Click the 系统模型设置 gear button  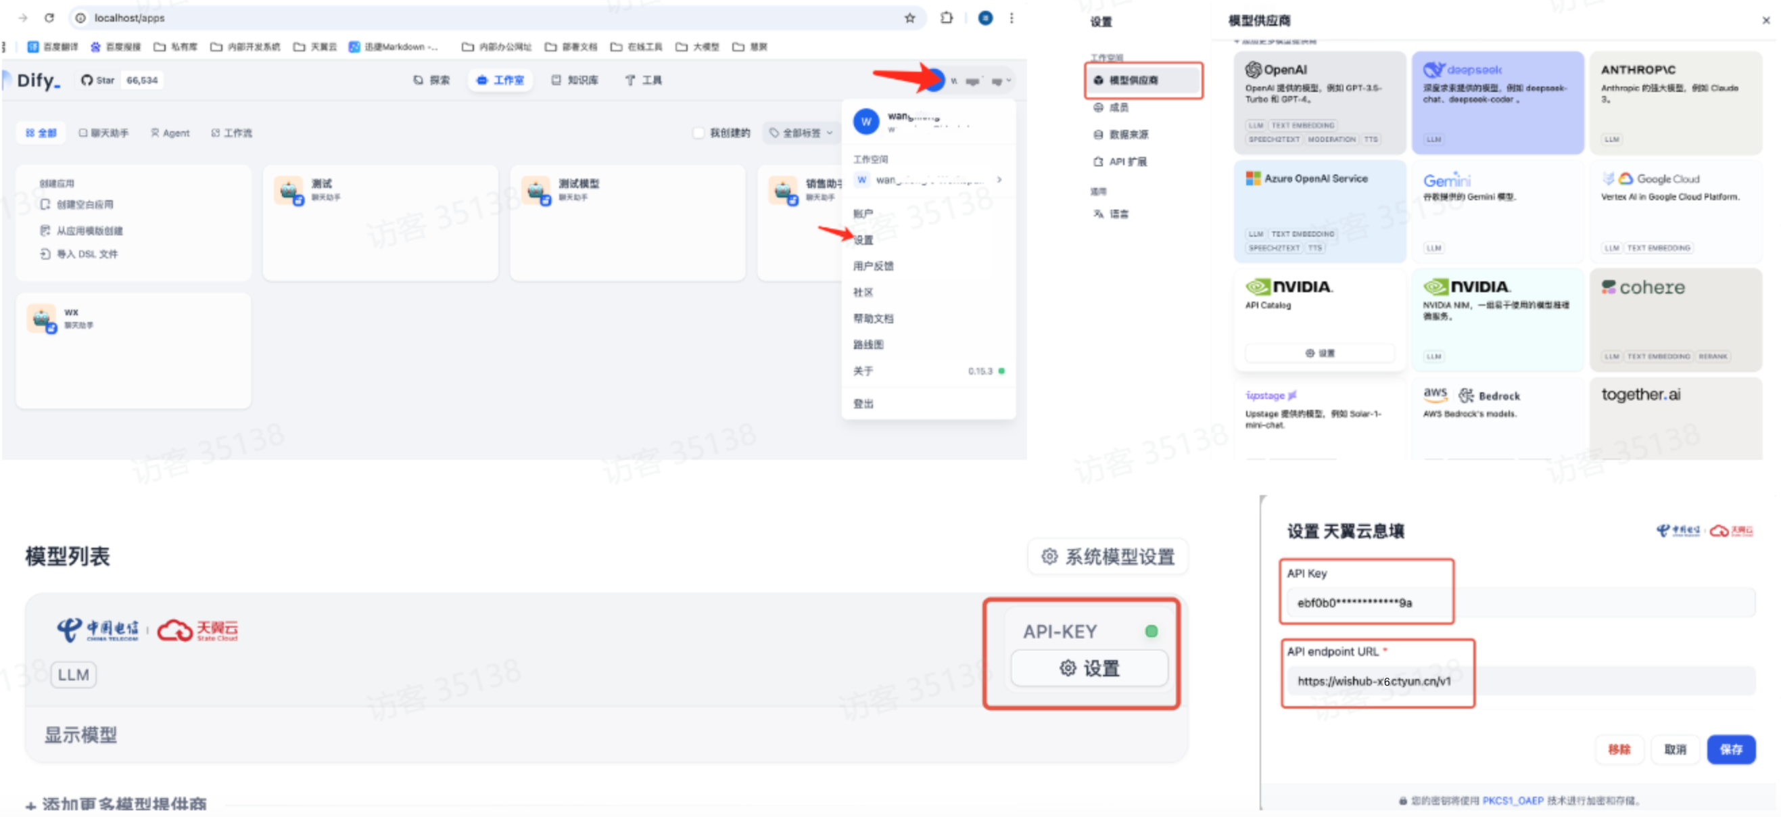[1108, 556]
